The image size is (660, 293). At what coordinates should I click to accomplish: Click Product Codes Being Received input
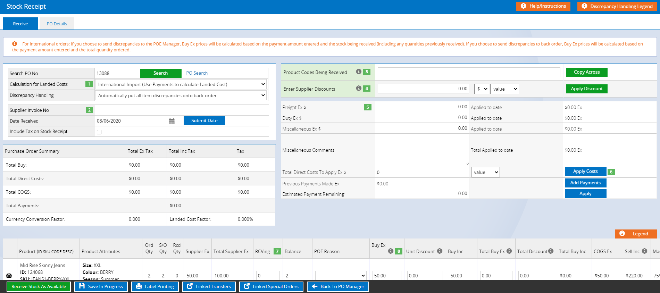click(x=469, y=72)
